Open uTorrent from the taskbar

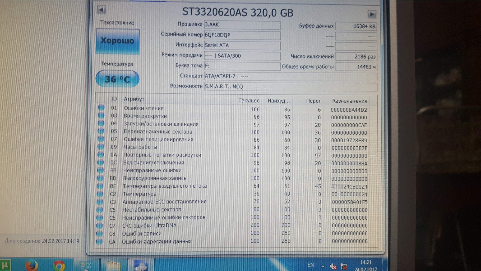5,265
